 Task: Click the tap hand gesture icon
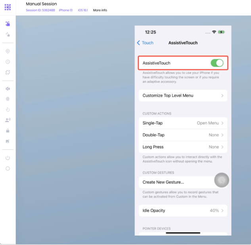(x=8, y=110)
